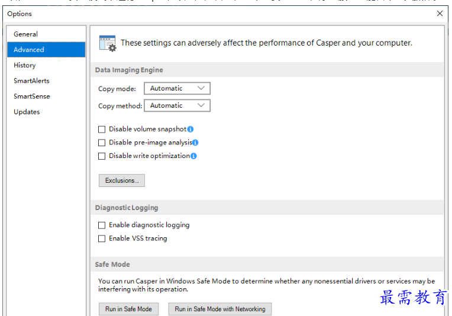Enable Disable volume snapshot checkbox
452x316 pixels.
coord(102,129)
